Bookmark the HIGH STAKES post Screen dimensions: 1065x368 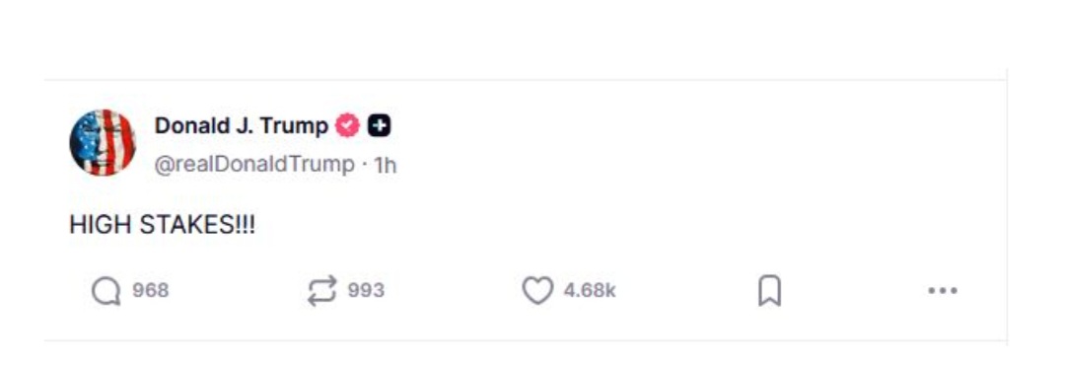769,291
